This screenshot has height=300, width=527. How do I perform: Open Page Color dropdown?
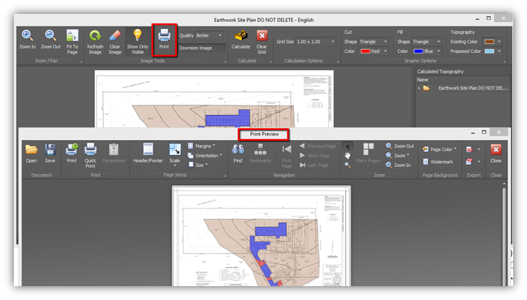click(x=439, y=149)
